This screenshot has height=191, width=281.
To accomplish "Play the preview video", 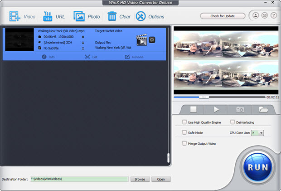I will coord(216,109).
